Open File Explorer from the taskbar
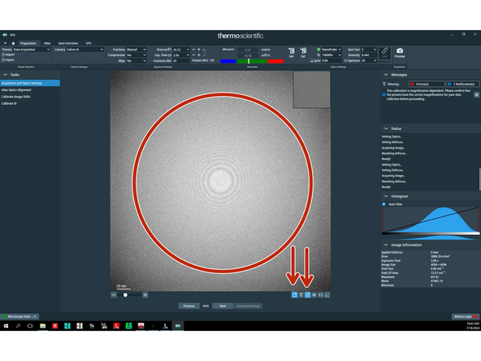Image resolution: width=481 pixels, height=361 pixels. (42, 326)
